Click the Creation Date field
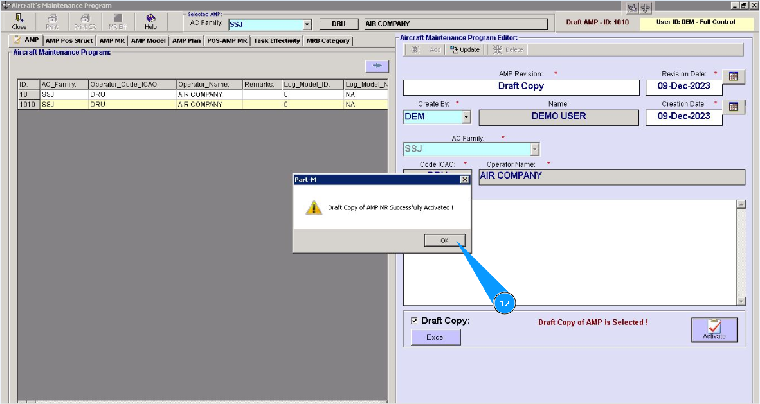This screenshot has width=760, height=404. pyautogui.click(x=683, y=118)
